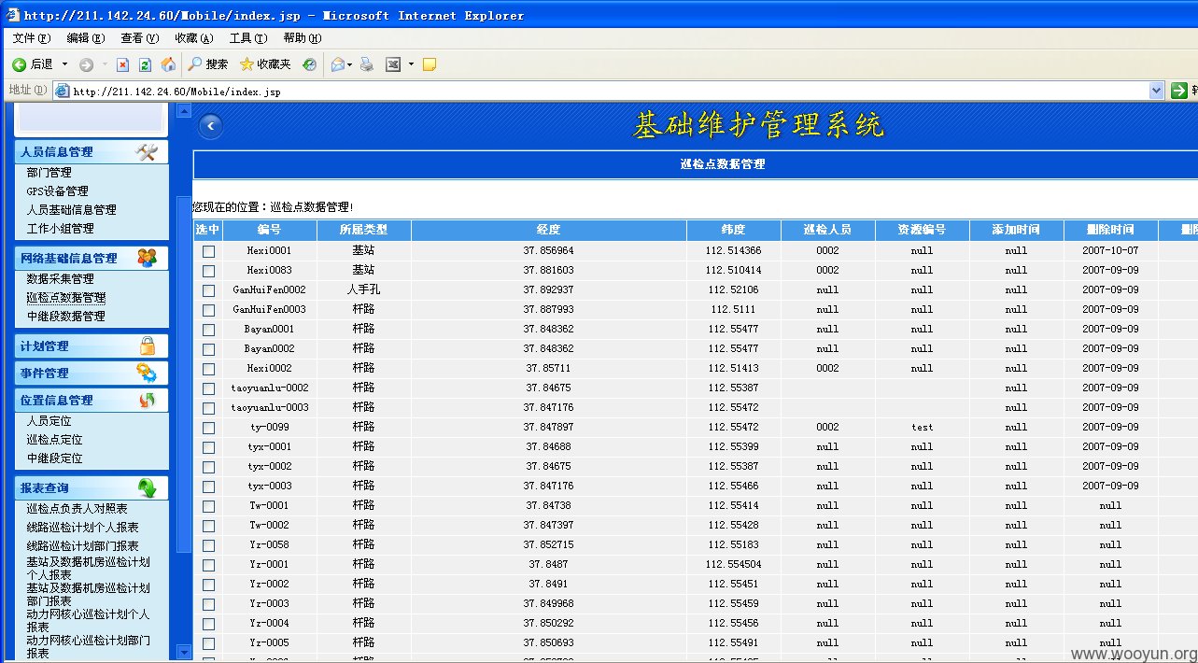
Task: Click the green arrow icon on 报表查询 header
Action: (147, 487)
